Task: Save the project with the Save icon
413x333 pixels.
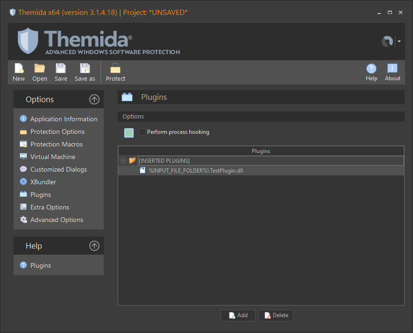Action: coord(61,72)
